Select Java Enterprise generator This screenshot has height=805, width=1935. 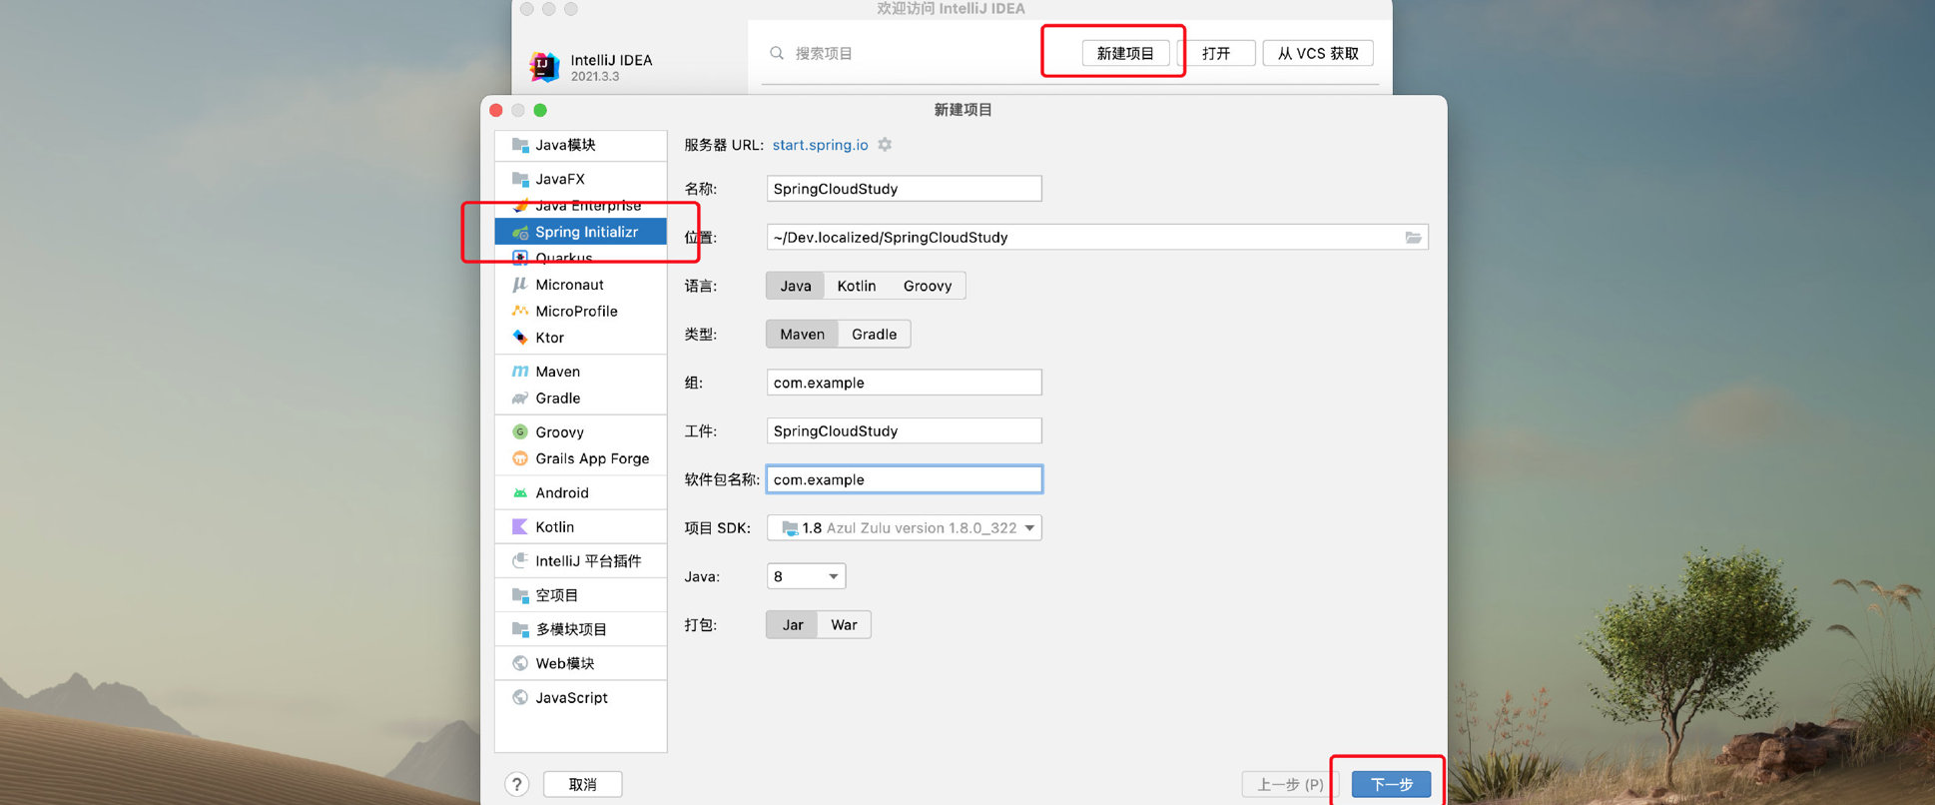[581, 206]
